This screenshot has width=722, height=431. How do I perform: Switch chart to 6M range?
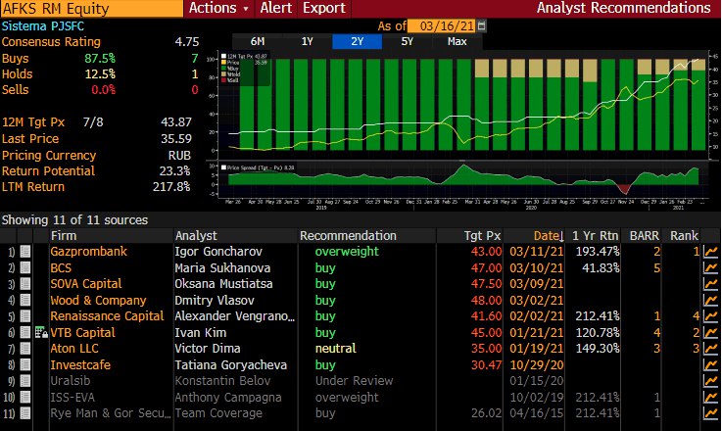point(258,41)
